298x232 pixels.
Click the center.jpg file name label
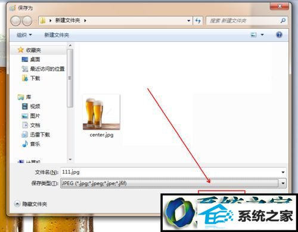101,135
